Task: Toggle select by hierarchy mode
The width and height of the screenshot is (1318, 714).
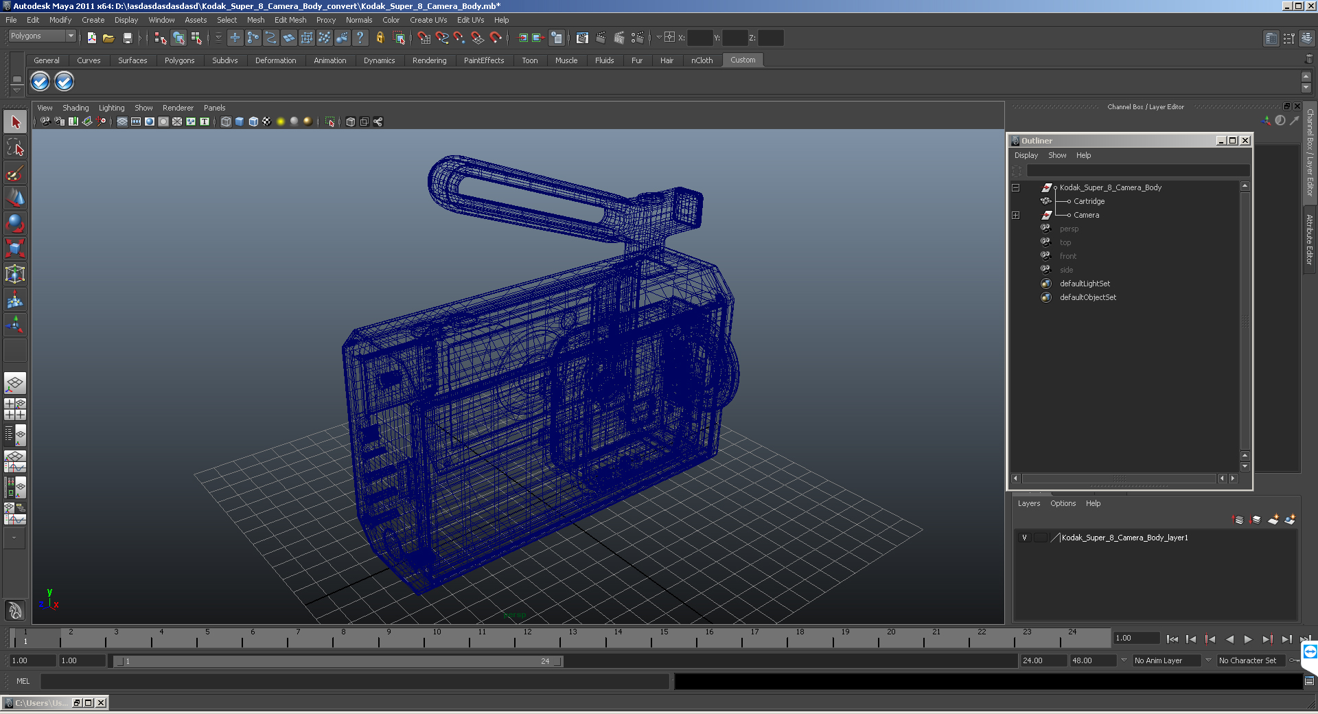Action: [161, 38]
